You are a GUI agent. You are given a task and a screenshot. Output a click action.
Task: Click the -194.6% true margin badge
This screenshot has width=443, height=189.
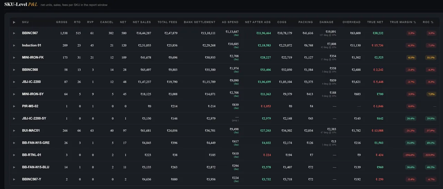tap(410, 155)
